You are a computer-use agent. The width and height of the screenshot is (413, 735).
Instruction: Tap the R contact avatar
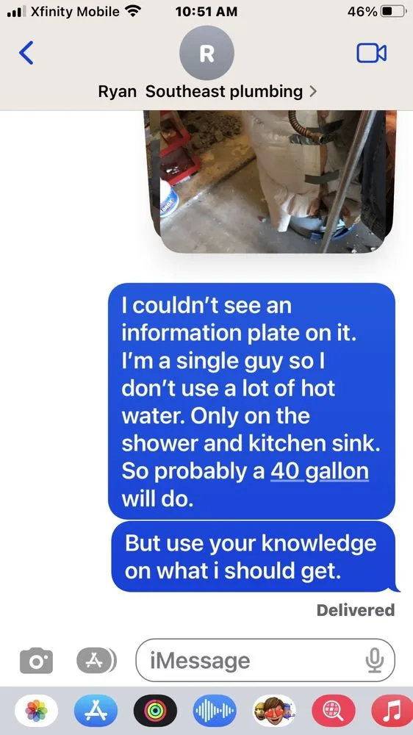click(206, 52)
